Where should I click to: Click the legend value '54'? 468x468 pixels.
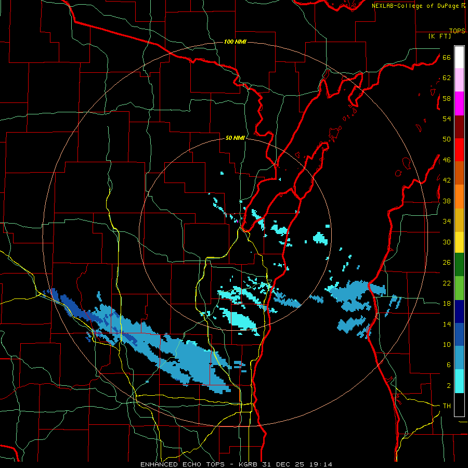click(x=447, y=119)
